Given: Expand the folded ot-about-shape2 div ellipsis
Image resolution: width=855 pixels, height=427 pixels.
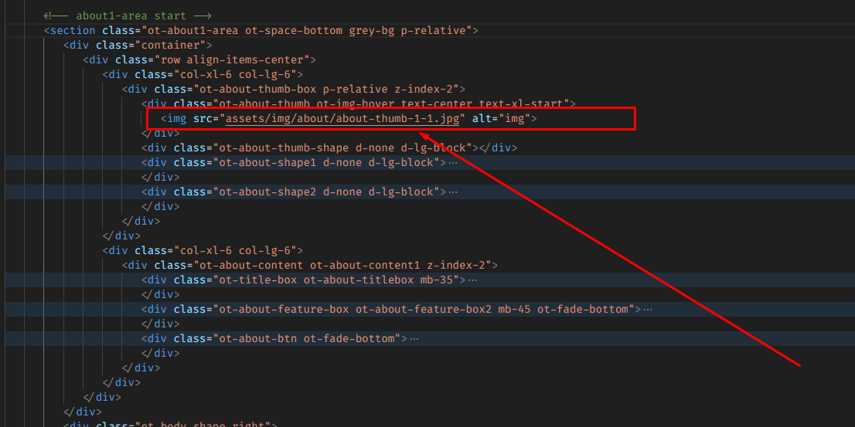Looking at the screenshot, I should 453,192.
